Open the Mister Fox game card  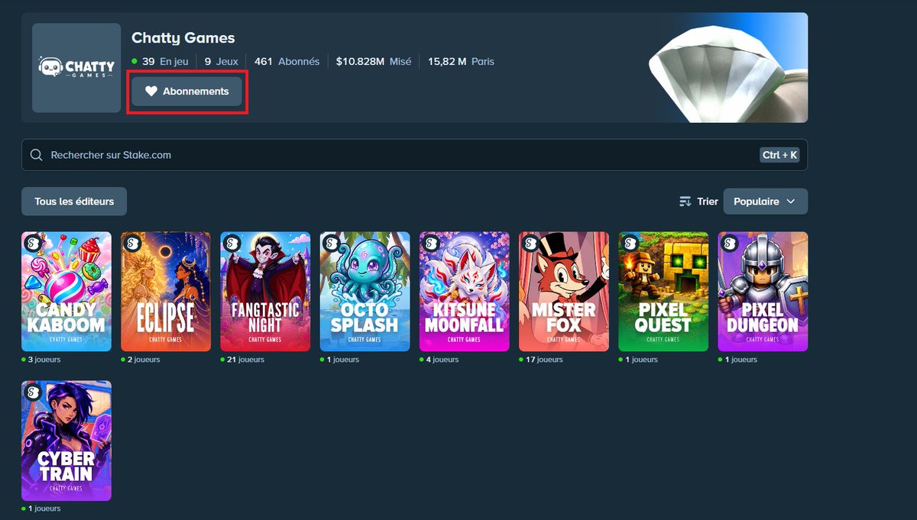[x=564, y=292]
